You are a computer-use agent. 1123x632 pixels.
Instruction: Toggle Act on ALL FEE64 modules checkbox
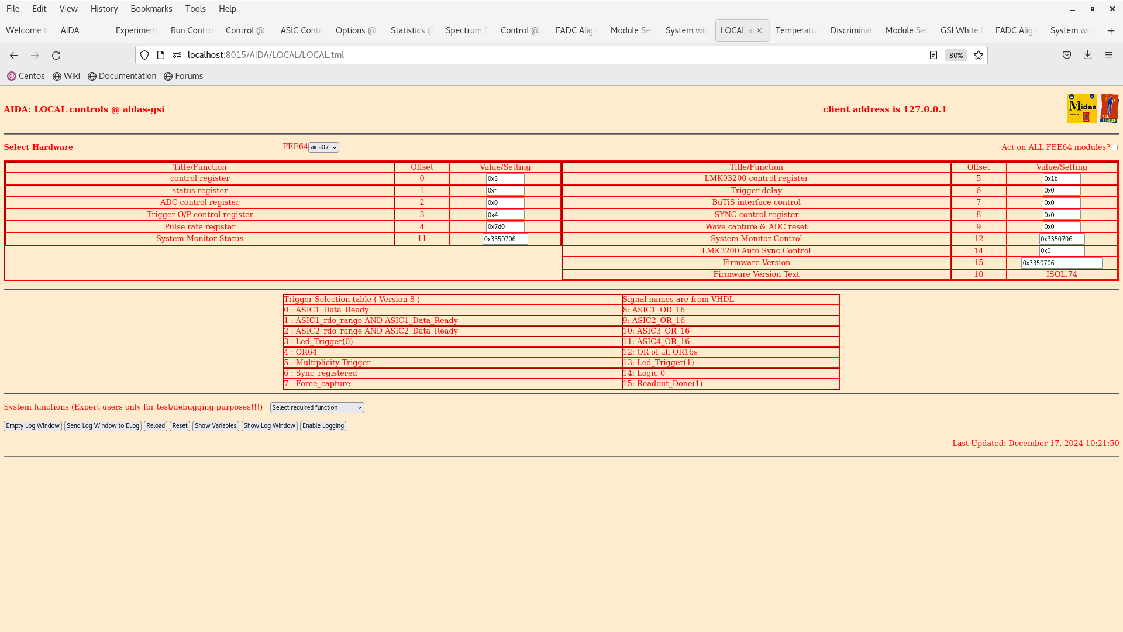pos(1116,147)
